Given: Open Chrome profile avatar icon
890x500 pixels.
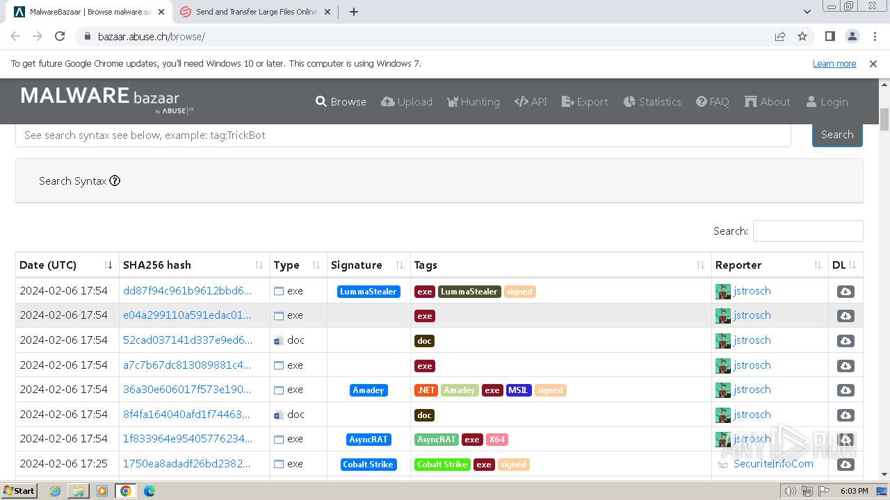Looking at the screenshot, I should 852,36.
